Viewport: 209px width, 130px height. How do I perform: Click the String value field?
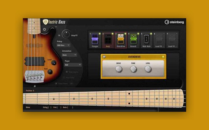50,107
